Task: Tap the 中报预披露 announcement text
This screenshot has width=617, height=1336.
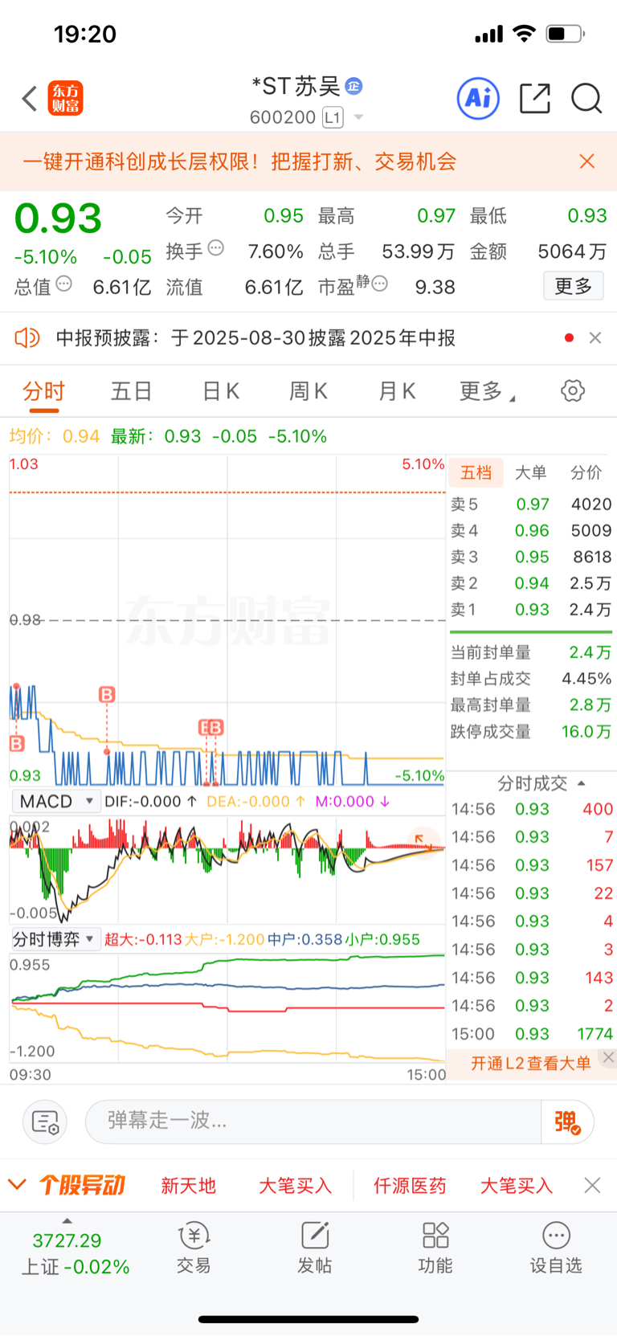Action: click(255, 337)
